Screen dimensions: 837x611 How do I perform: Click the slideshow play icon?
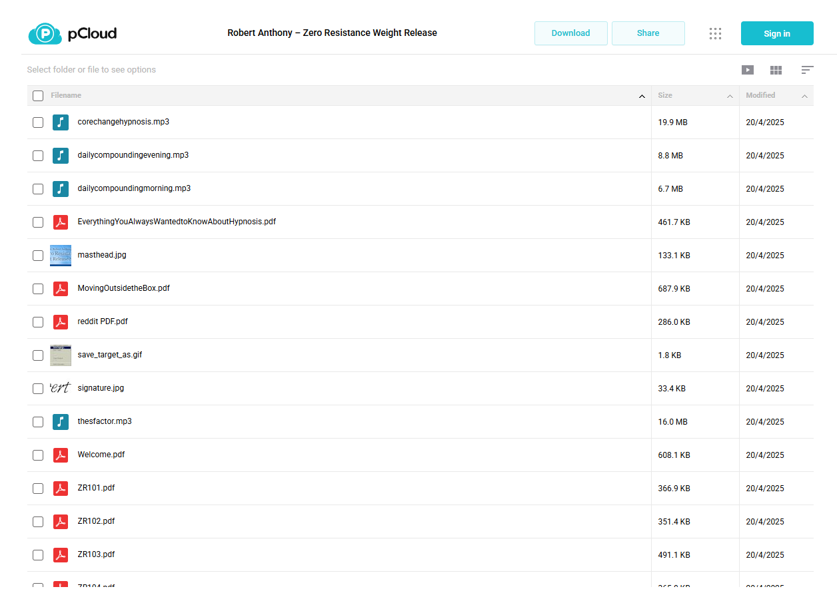(748, 70)
